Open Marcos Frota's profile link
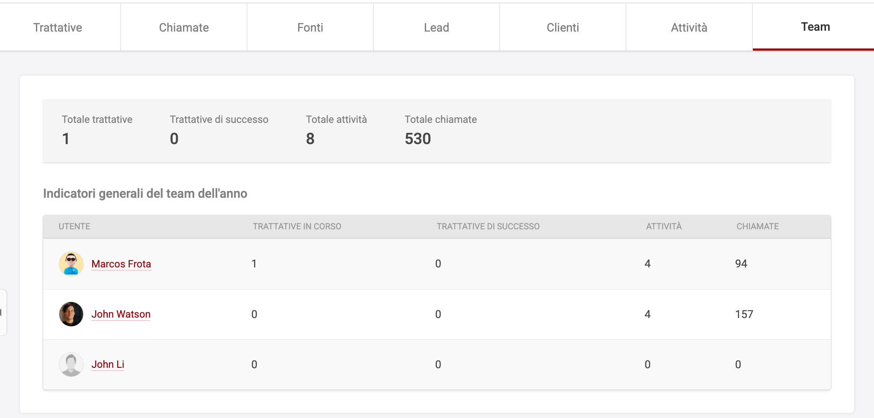This screenshot has height=418, width=874. (x=121, y=264)
